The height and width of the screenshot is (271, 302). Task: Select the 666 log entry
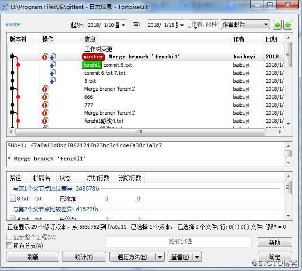point(146,97)
